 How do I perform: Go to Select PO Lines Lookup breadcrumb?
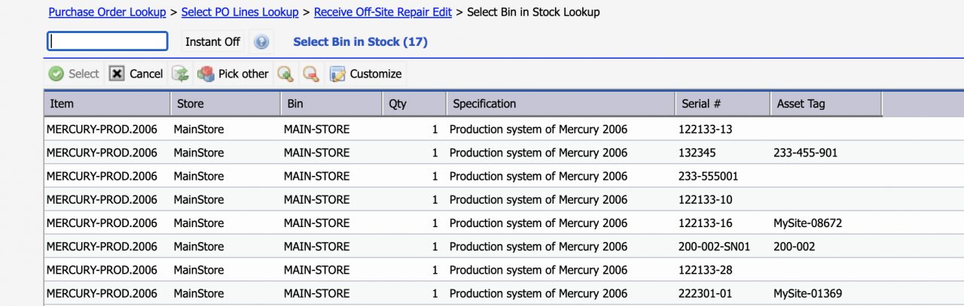tap(240, 12)
